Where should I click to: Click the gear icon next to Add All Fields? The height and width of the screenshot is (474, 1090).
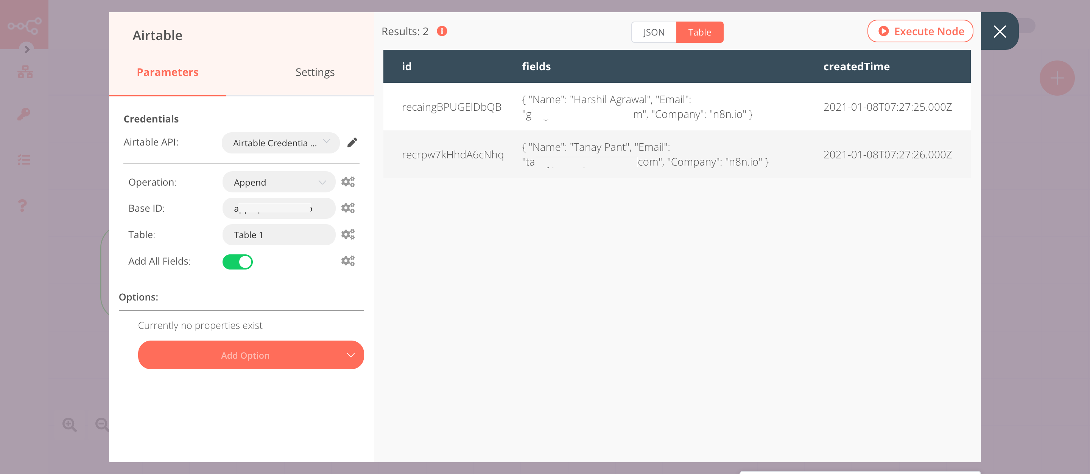click(x=347, y=261)
